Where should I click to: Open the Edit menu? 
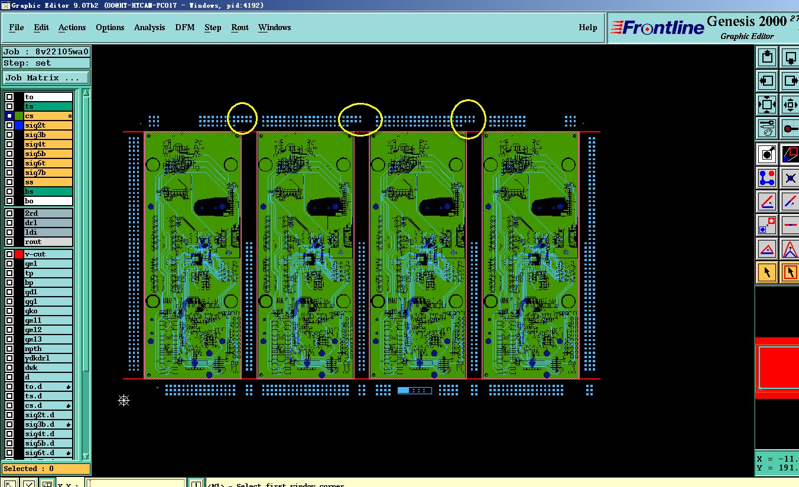click(x=41, y=27)
